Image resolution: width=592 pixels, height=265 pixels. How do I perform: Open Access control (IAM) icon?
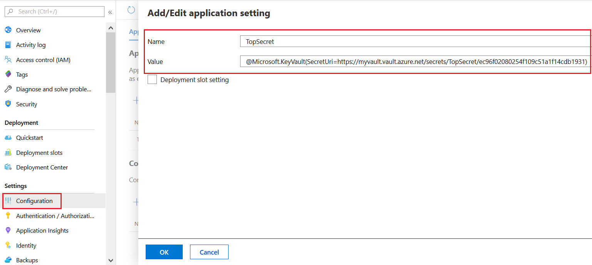pos(8,60)
